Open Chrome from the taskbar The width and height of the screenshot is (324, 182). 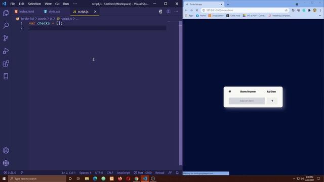click(136, 178)
